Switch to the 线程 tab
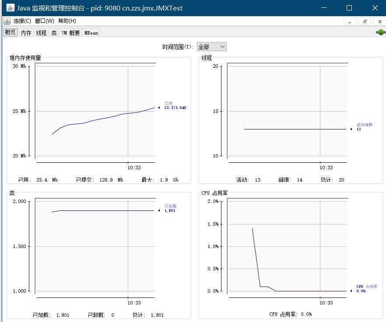The image size is (386, 322). pos(41,33)
